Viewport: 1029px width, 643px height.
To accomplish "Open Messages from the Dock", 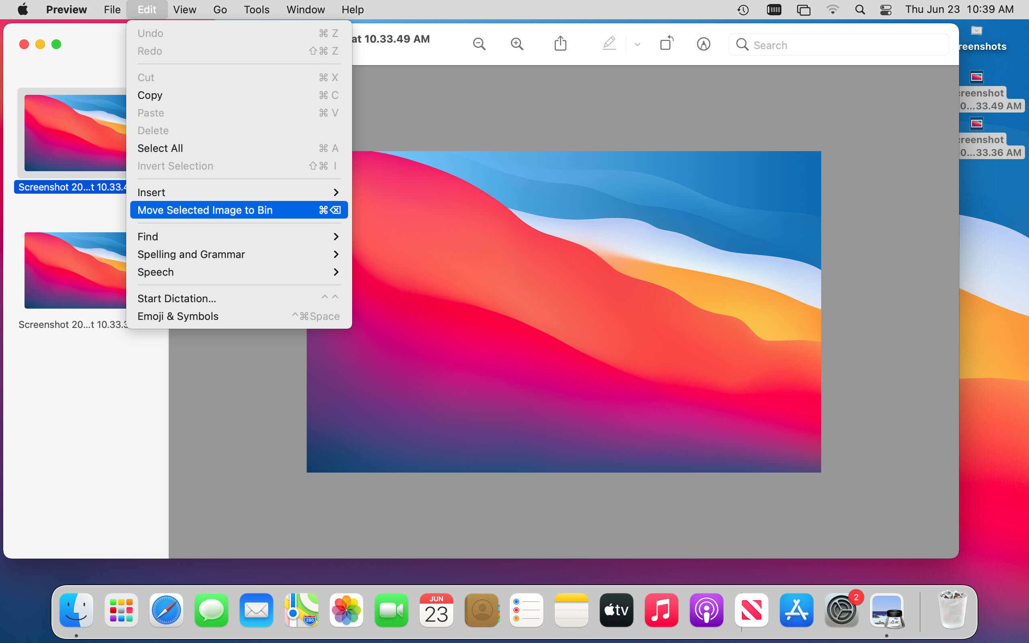I will click(211, 610).
